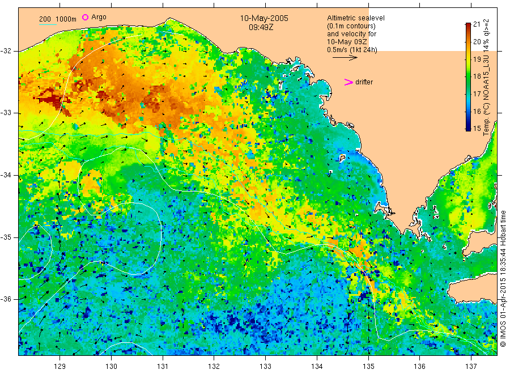Screen dimensions: 510x374
Task: Click the latitude label -36
Action: tap(6, 299)
